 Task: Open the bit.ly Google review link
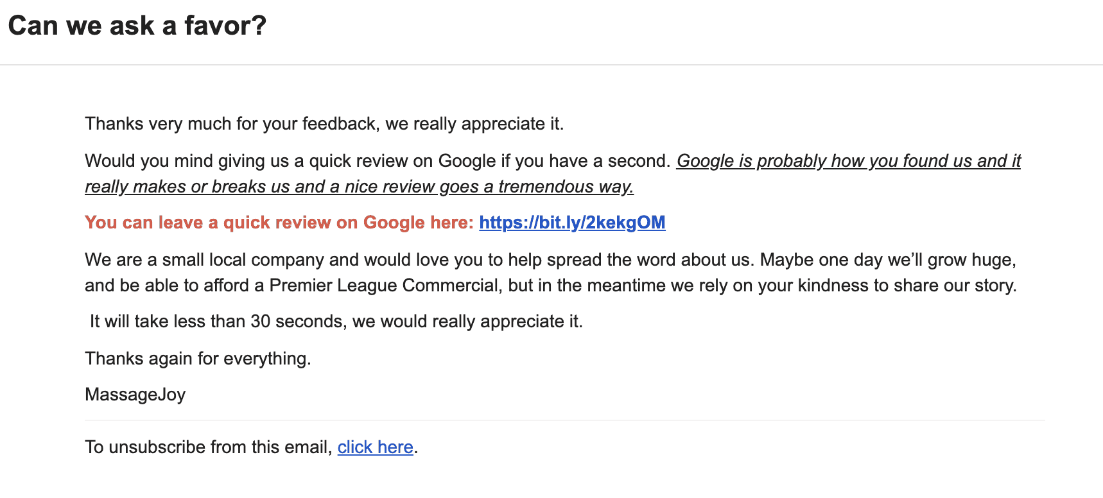click(572, 223)
